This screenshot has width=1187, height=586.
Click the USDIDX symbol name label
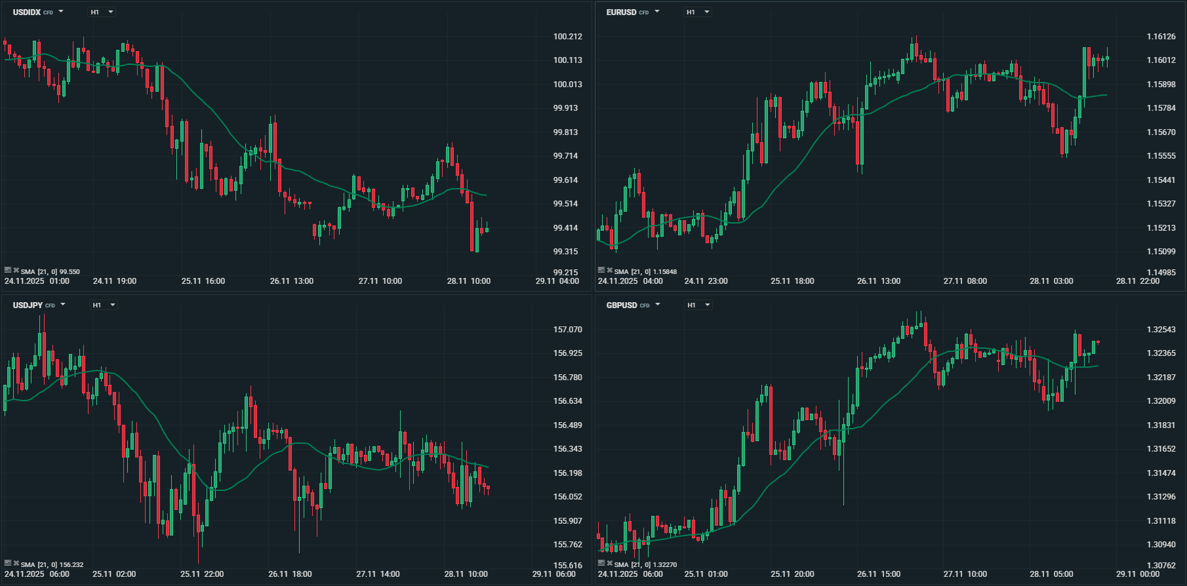(x=27, y=12)
